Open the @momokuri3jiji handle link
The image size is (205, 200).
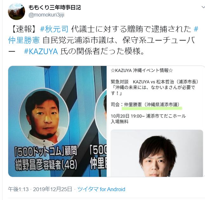(46, 15)
